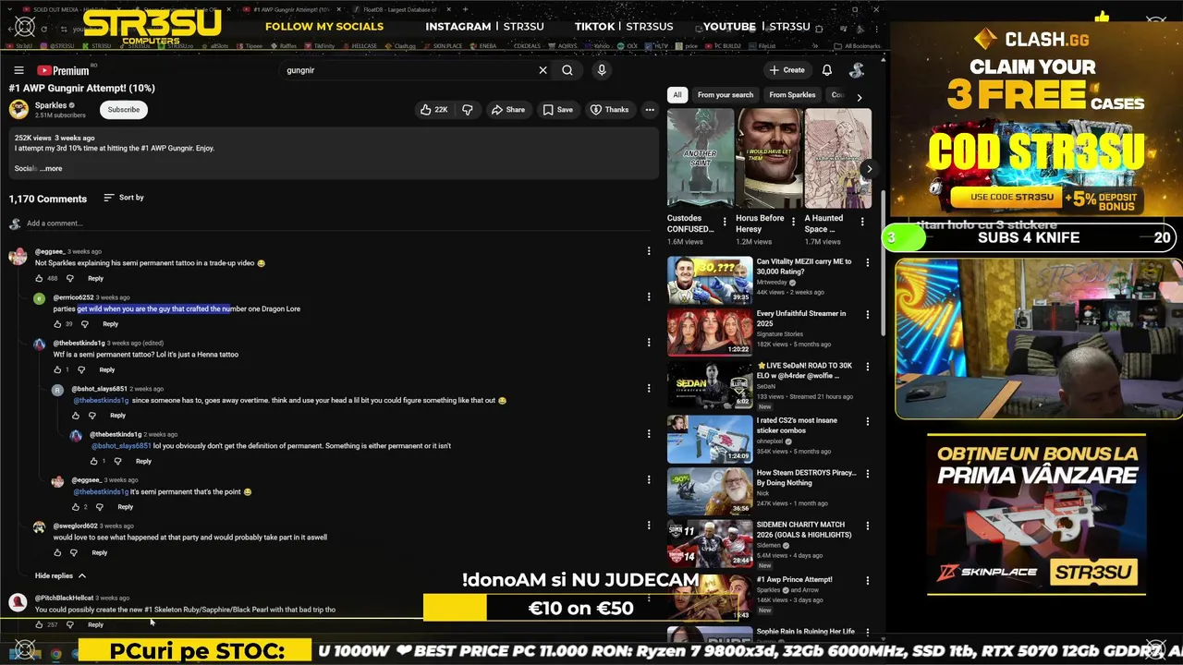Open options for the @PitchBlackHellcat comment
The image size is (1183, 665).
coord(649,599)
